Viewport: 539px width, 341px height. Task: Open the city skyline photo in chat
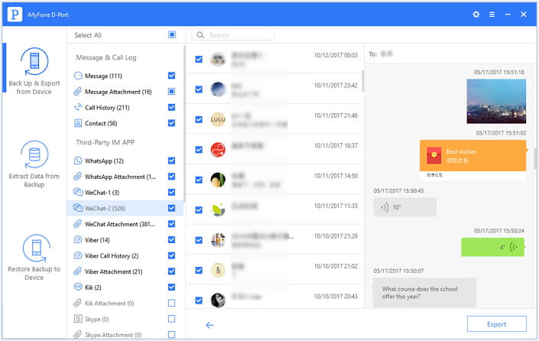click(x=496, y=101)
